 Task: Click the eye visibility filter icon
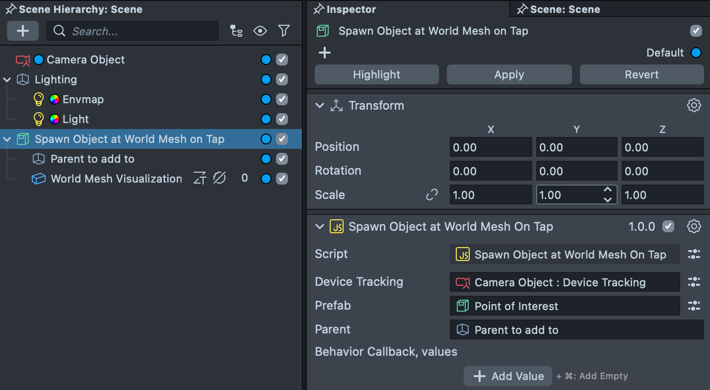(260, 31)
